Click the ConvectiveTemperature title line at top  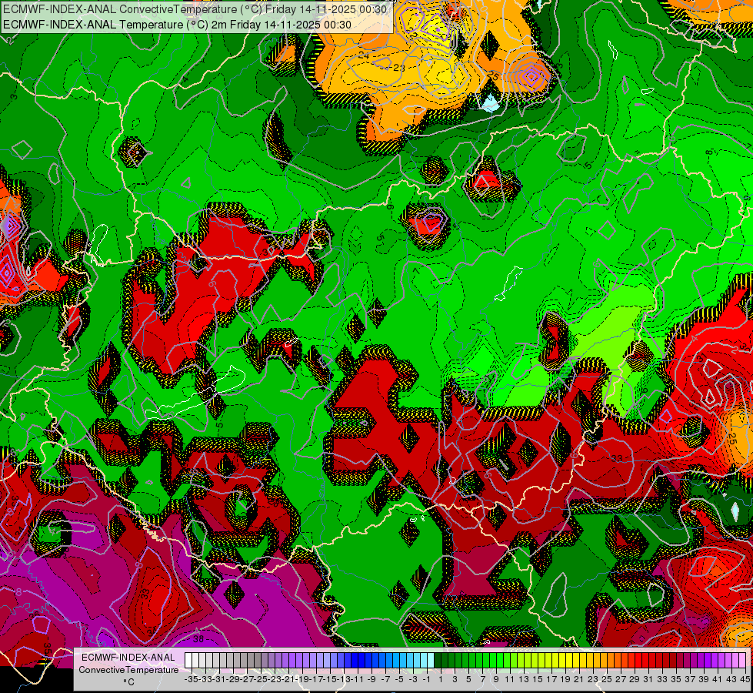pos(195,9)
